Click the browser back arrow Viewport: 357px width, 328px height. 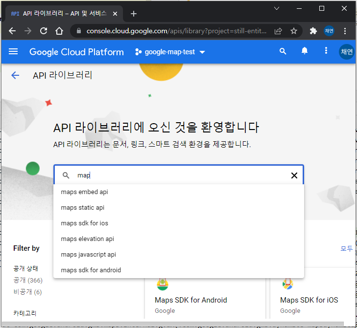pos(12,31)
